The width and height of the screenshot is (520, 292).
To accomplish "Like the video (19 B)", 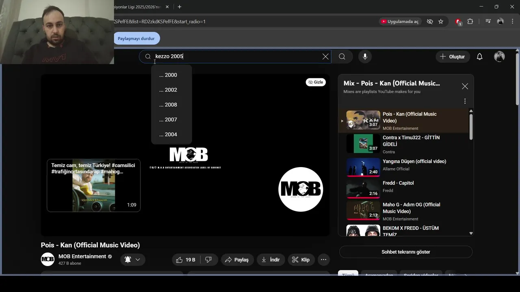I will coord(186,260).
